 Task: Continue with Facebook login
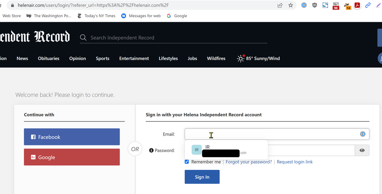[72, 137]
